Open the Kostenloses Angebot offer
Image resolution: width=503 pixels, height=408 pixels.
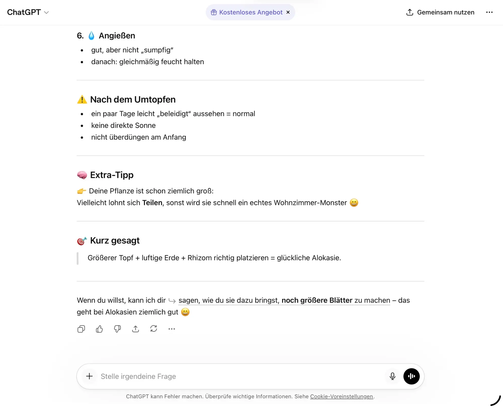(251, 12)
